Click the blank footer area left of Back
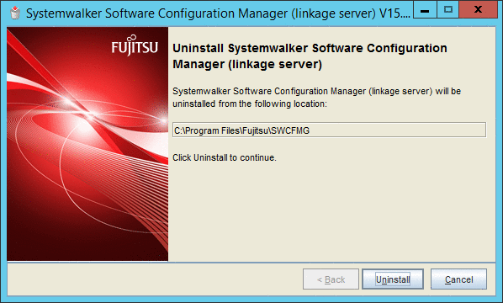503x303 pixels. [x=154, y=279]
